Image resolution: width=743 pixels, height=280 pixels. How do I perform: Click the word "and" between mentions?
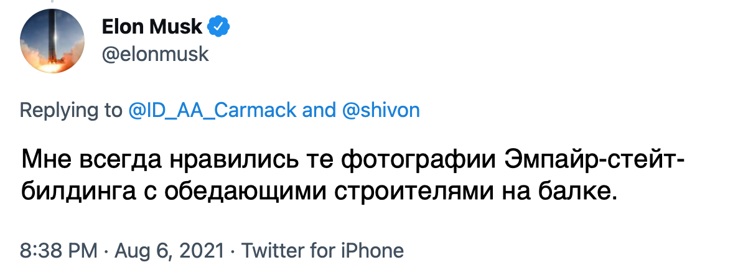point(318,110)
